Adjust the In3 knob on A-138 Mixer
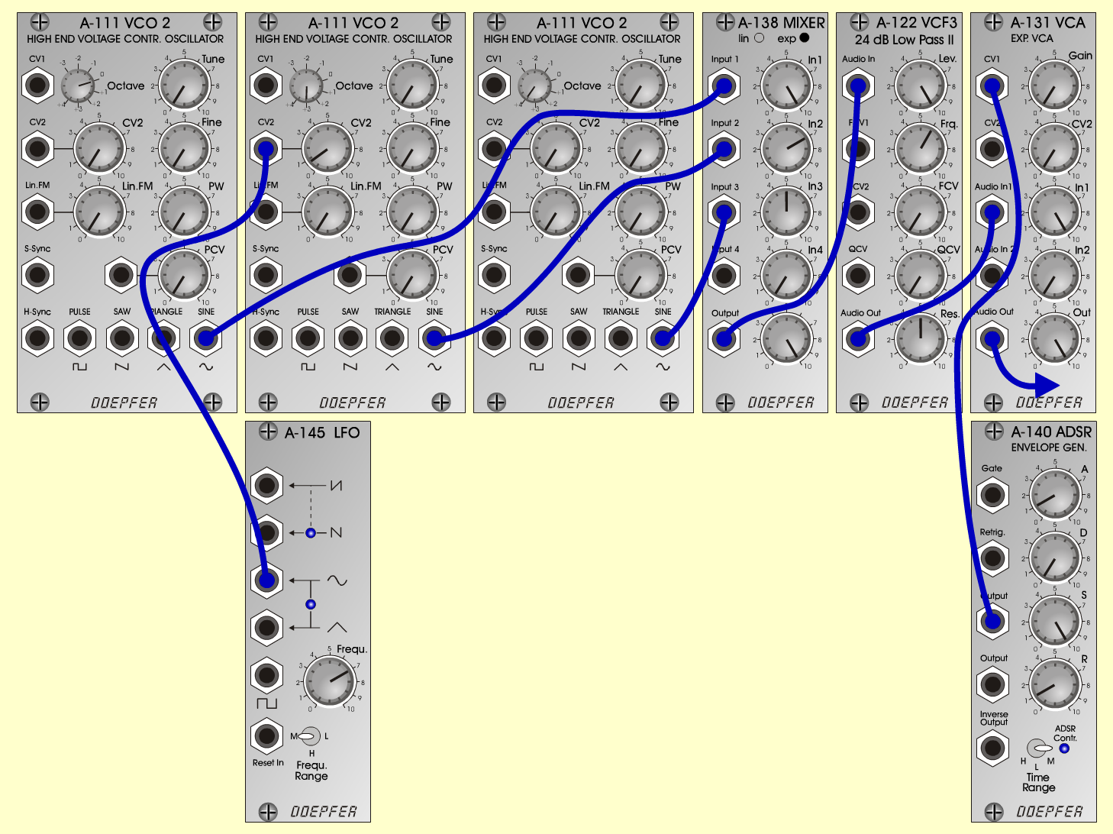1113x834 pixels. pos(786,212)
